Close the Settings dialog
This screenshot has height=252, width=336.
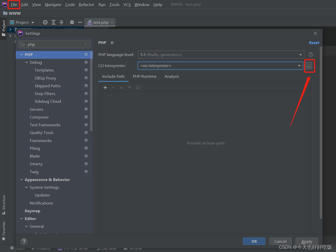coord(315,33)
